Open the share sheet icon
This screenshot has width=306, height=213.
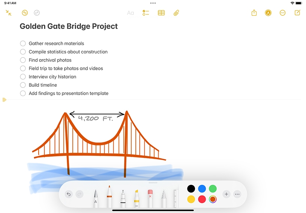254,13
